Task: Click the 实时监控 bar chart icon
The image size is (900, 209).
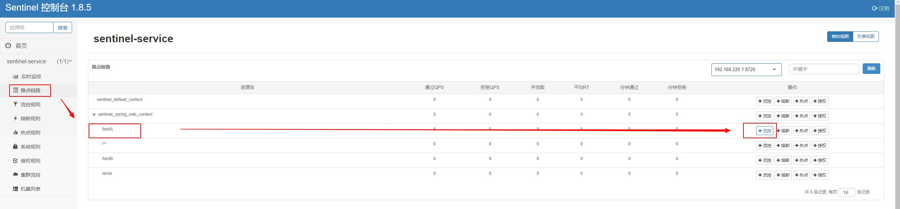Action: pos(15,76)
